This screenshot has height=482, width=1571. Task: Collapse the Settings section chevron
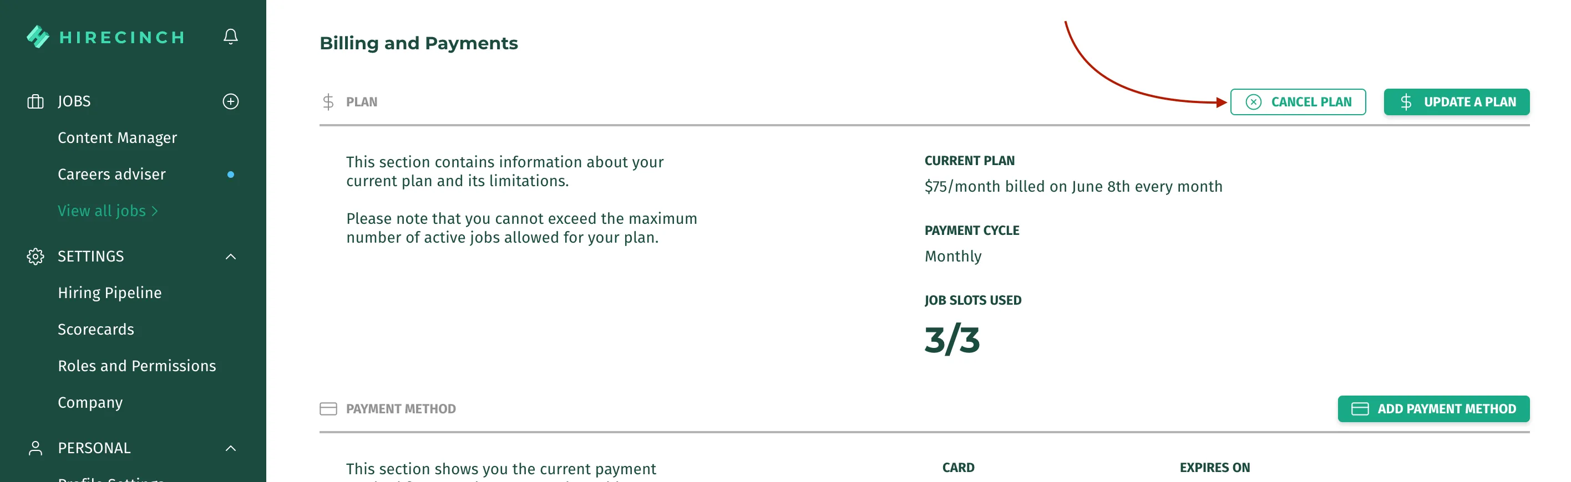click(231, 257)
